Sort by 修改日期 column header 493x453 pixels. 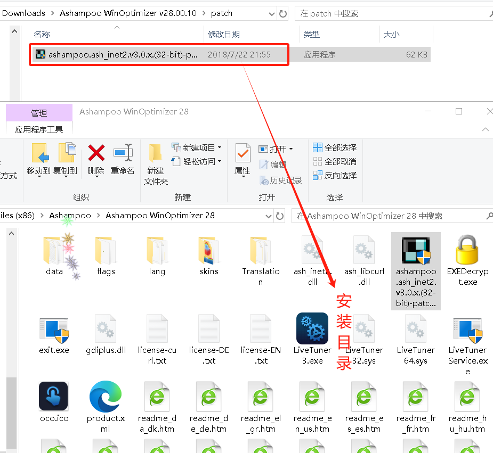pos(223,34)
